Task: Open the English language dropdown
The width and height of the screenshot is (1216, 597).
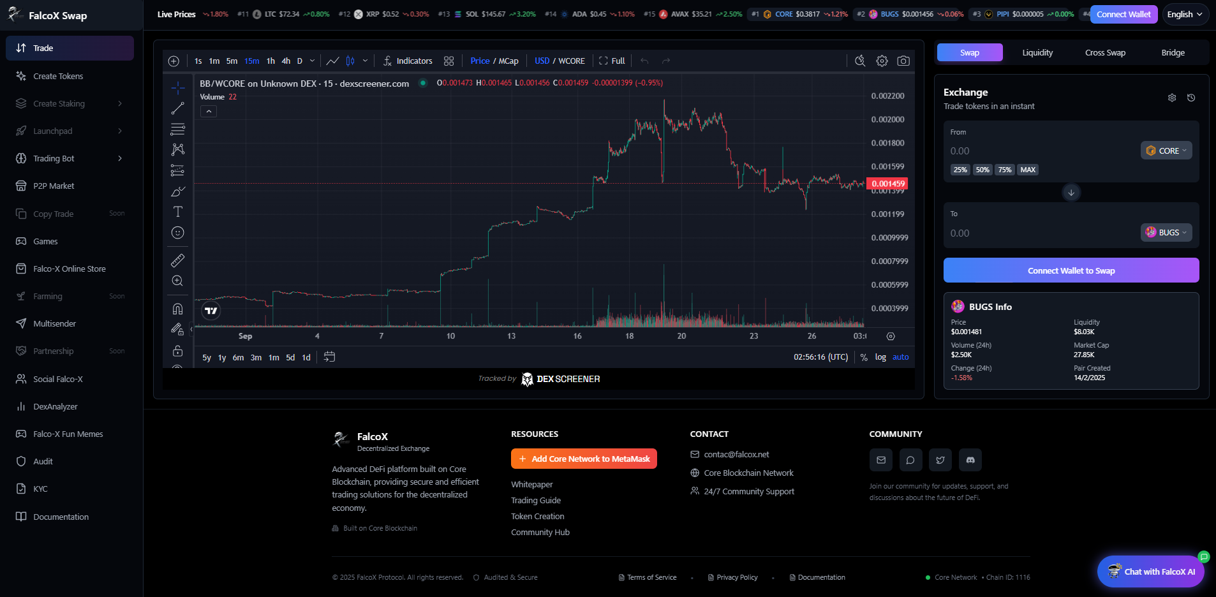Action: click(x=1184, y=15)
